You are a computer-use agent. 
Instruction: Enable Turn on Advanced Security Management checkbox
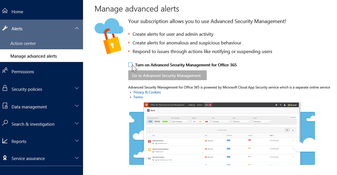131,65
